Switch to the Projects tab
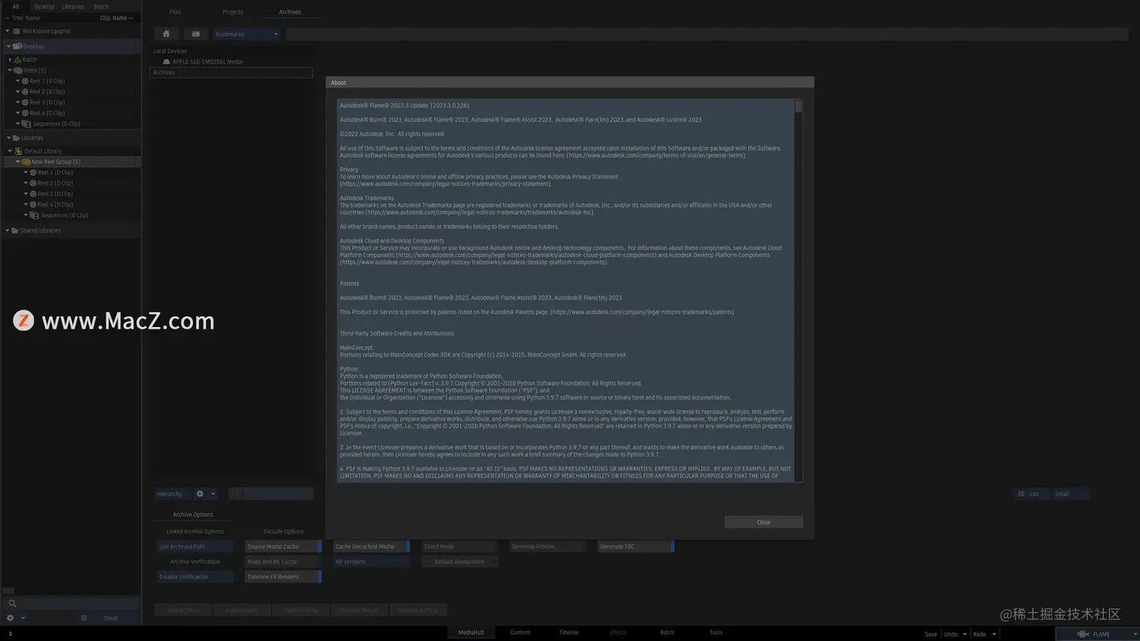This screenshot has height=641, width=1140. coord(232,12)
